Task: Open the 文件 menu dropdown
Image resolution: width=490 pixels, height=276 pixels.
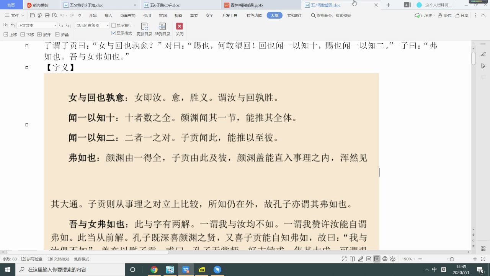Action: [15, 15]
